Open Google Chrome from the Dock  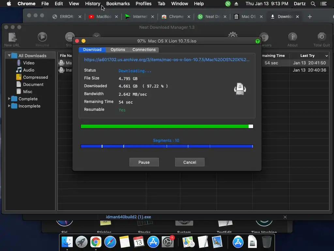(x=96, y=242)
